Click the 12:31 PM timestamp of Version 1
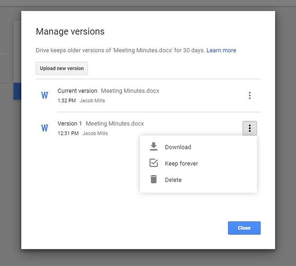The image size is (296, 266). click(68, 134)
